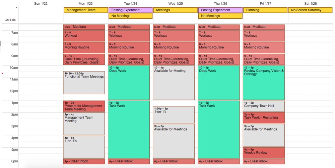Open the Company Town Hall event
Screen dimensions: 335x168
coord(264,106)
